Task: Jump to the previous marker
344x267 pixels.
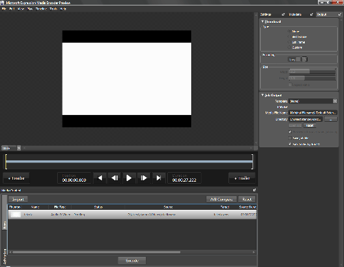Action: point(100,178)
